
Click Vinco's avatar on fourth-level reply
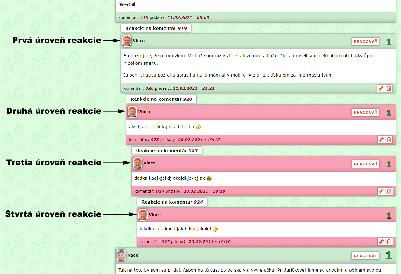143,215
